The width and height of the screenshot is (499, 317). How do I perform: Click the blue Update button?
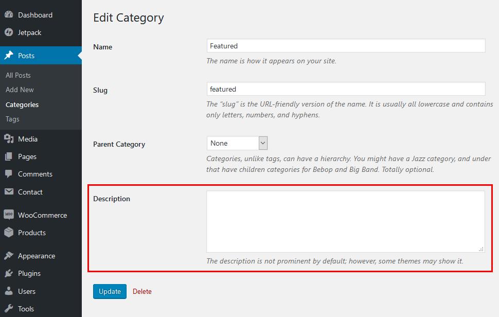point(110,292)
